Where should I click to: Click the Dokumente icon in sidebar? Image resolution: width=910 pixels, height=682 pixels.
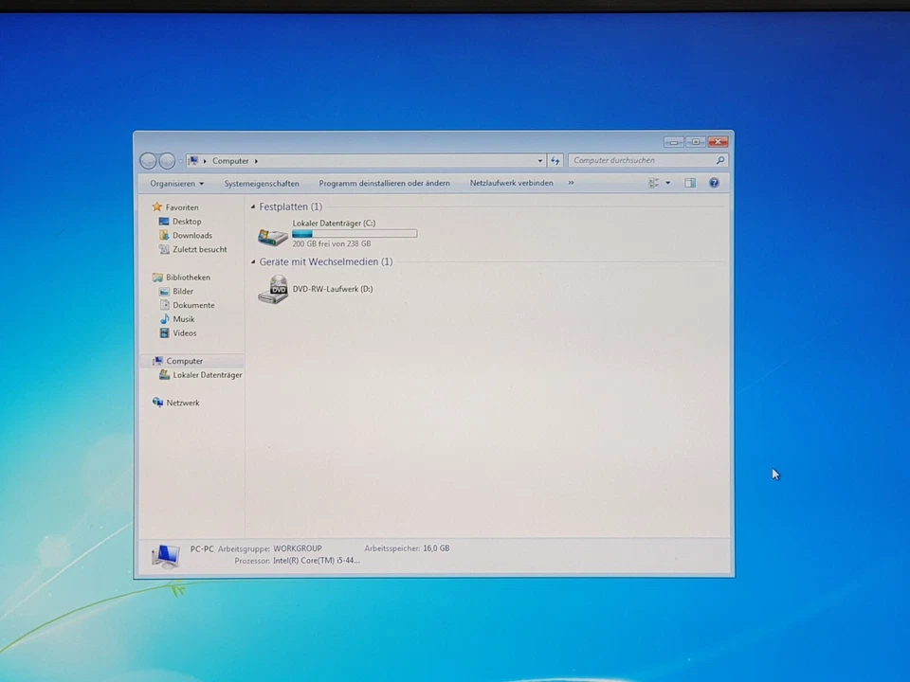165,304
